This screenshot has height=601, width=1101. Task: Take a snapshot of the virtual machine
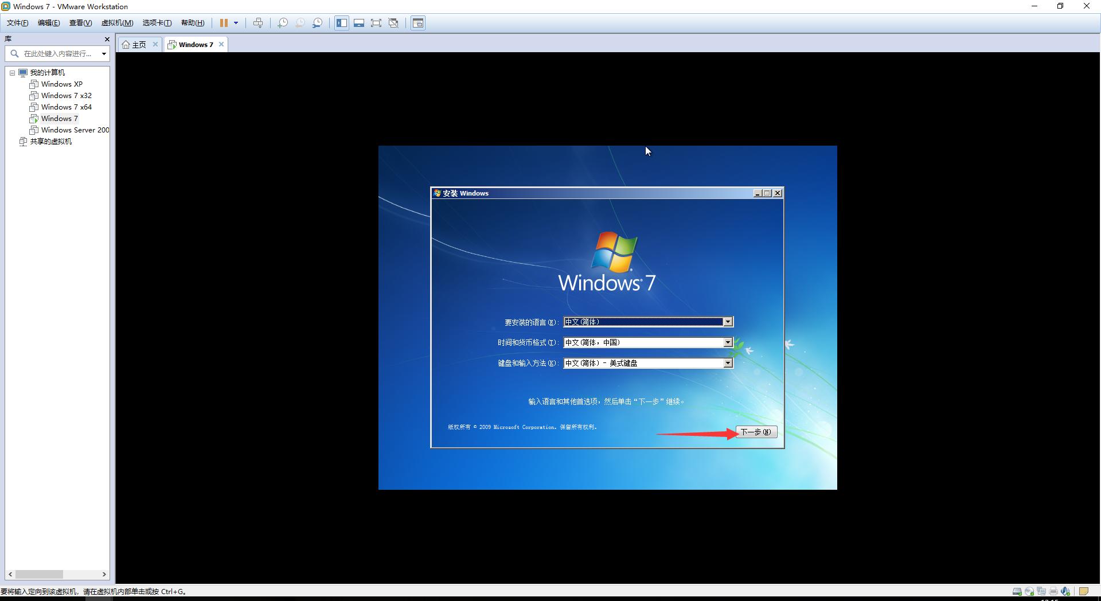[282, 23]
